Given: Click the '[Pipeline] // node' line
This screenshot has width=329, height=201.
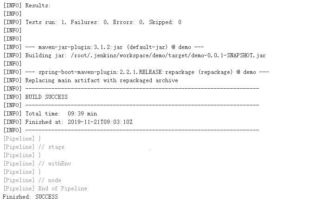Looking at the screenshot, I should [32, 180].
